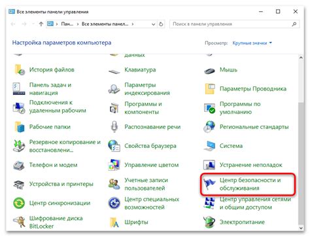Open the Рабочие папки link
The height and width of the screenshot is (237, 310).
pos(50,127)
